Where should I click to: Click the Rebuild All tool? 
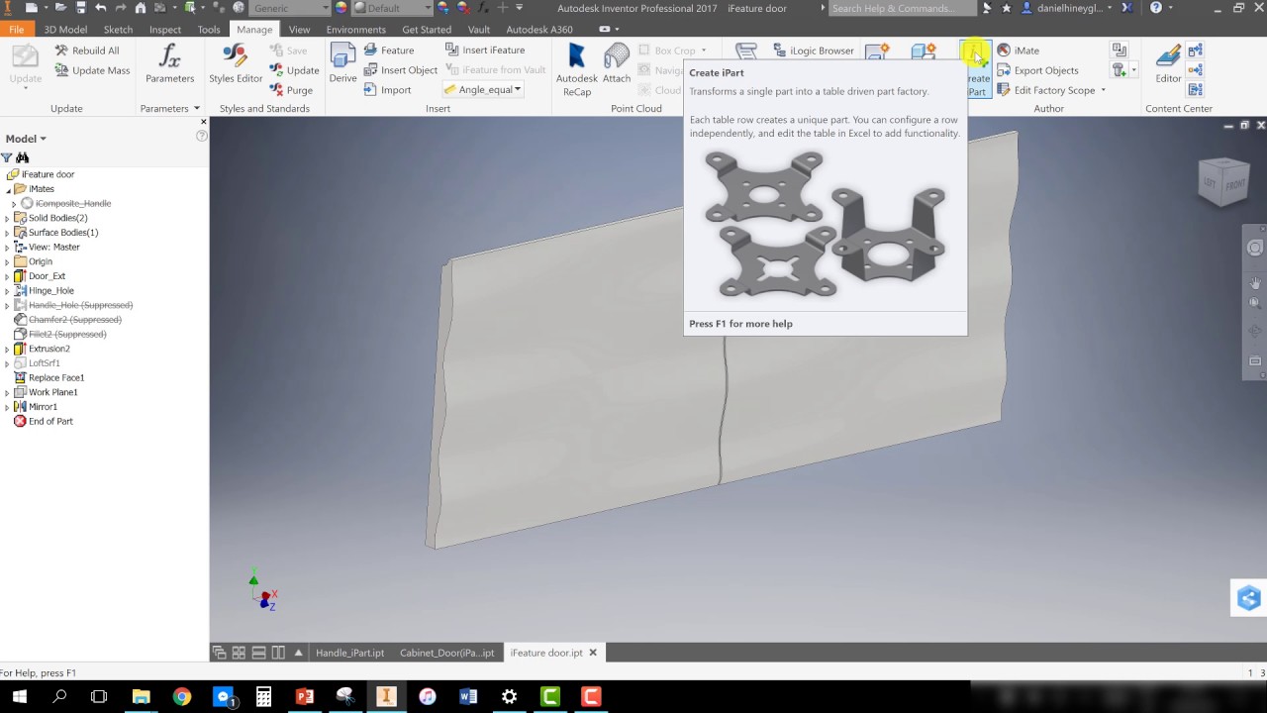coord(87,51)
